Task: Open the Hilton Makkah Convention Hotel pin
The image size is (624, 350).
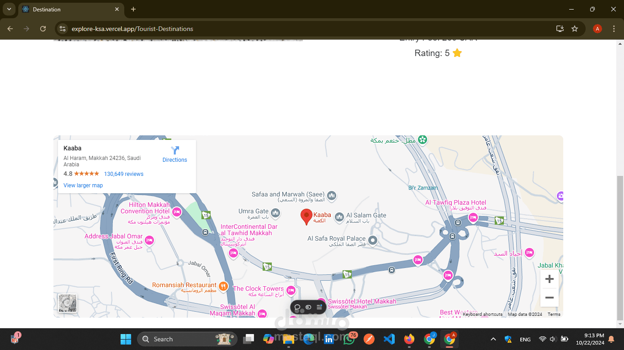Action: tap(177, 212)
